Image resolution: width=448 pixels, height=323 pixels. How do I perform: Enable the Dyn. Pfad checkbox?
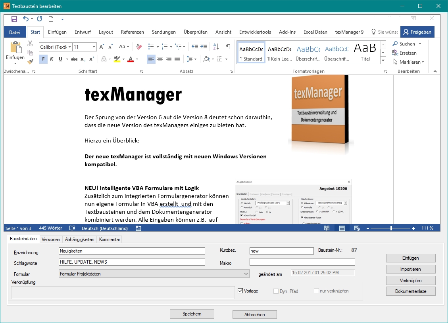[x=275, y=291]
